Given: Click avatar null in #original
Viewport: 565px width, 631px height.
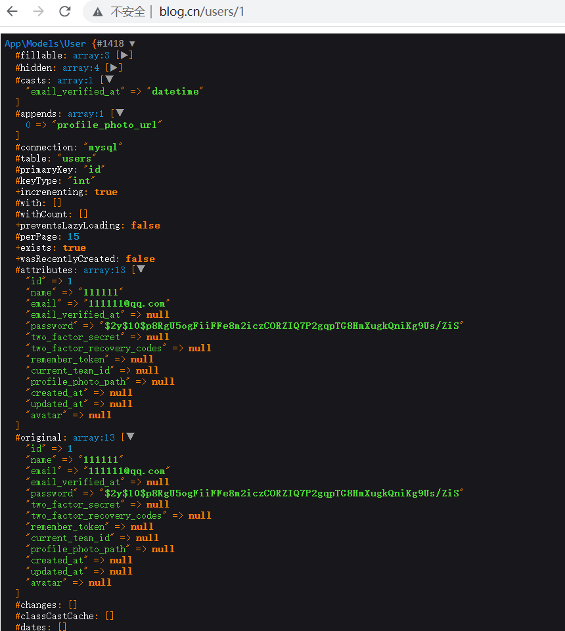Looking at the screenshot, I should pyautogui.click(x=100, y=582).
